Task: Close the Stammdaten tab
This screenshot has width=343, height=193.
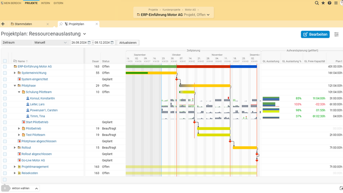Action: (x=47, y=24)
